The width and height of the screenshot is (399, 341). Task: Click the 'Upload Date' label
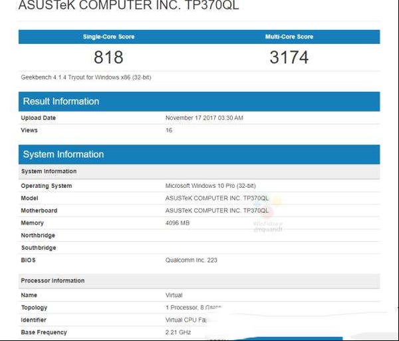click(38, 118)
